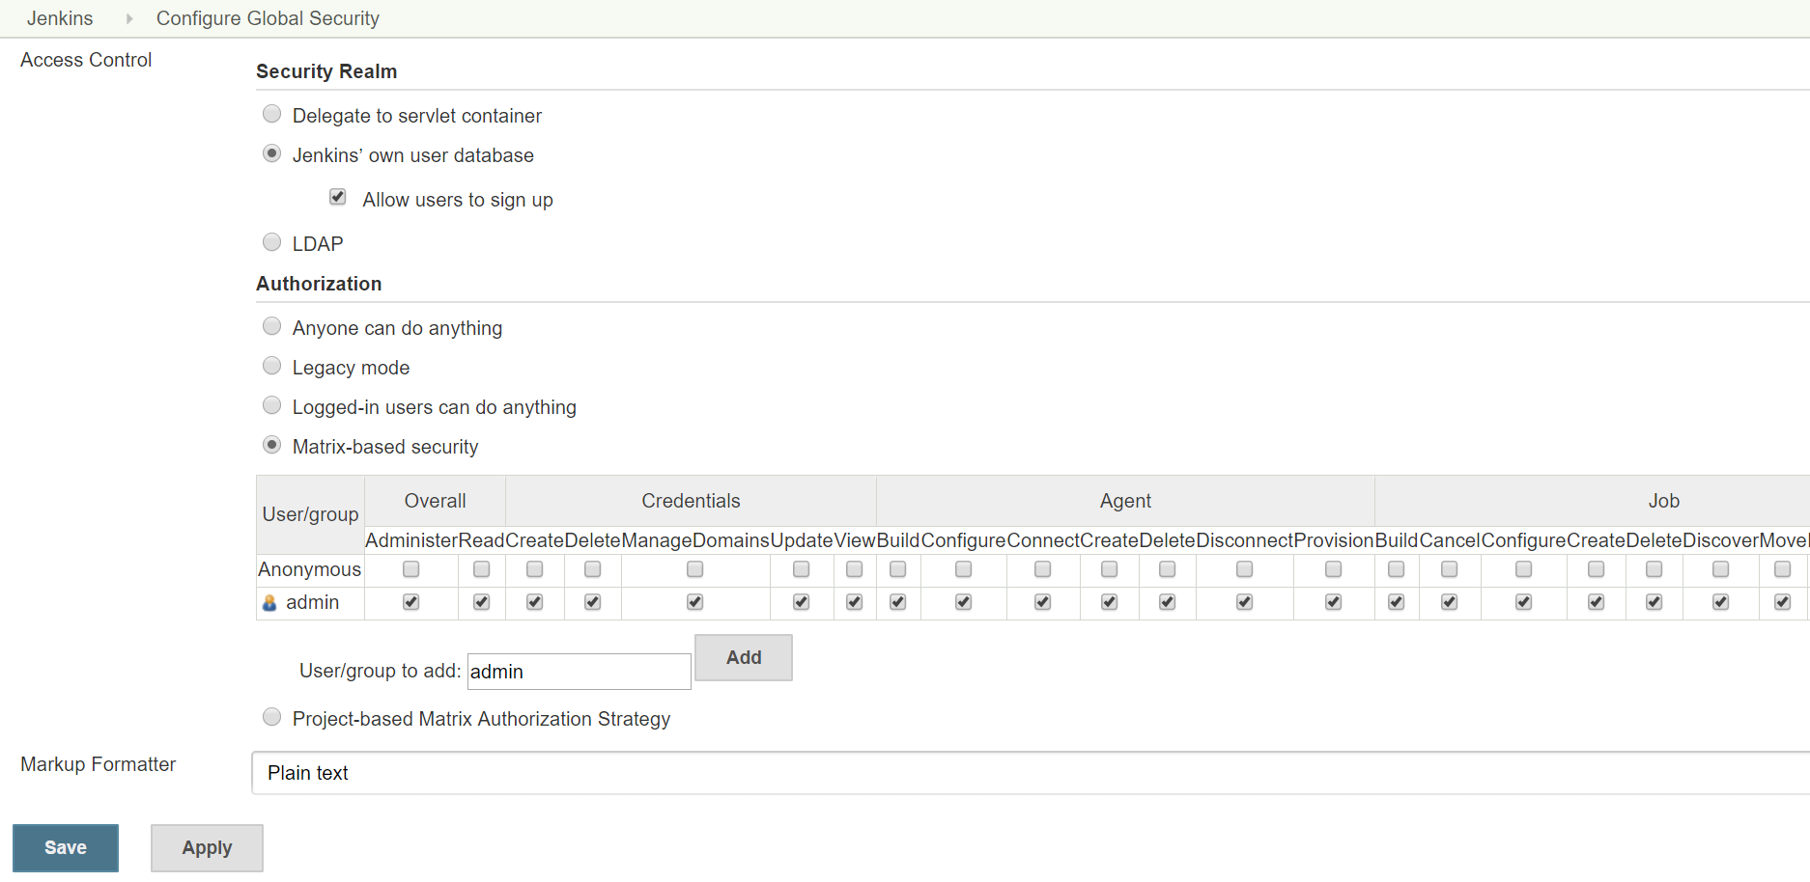The width and height of the screenshot is (1810, 882).
Task: Enable Anonymous Overall Read checkbox
Action: pos(482,569)
